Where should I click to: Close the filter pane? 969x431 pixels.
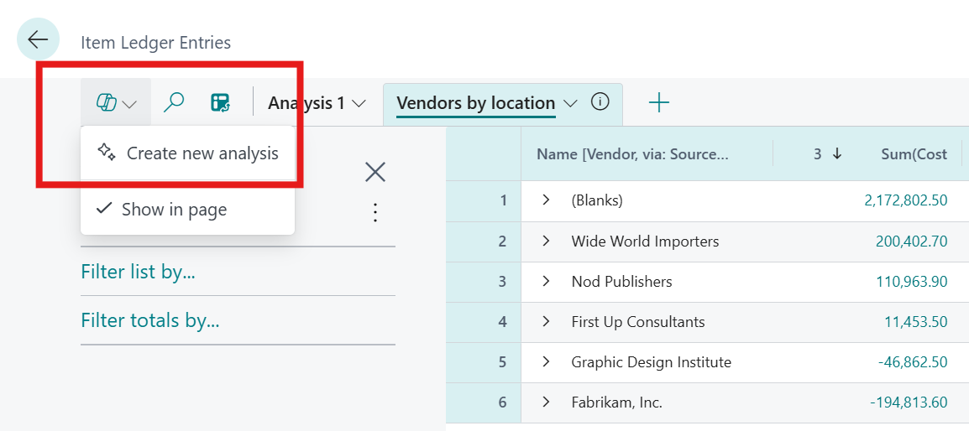[375, 172]
